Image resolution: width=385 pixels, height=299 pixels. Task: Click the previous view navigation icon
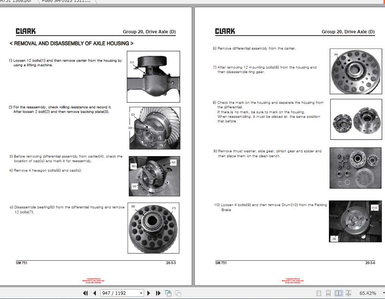point(168,293)
